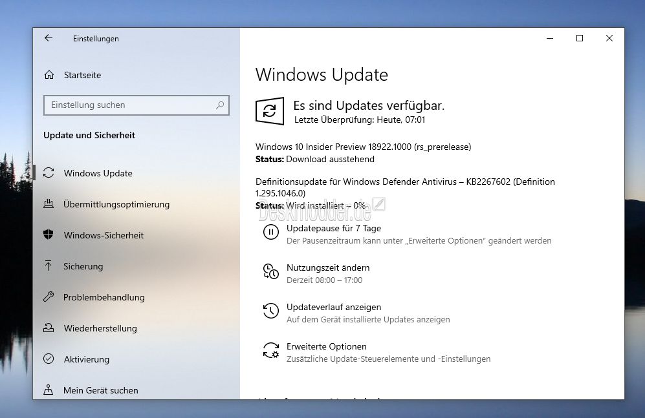The height and width of the screenshot is (418, 645).
Task: Click the Windows-Sicherheit shield icon
Action: (49, 235)
